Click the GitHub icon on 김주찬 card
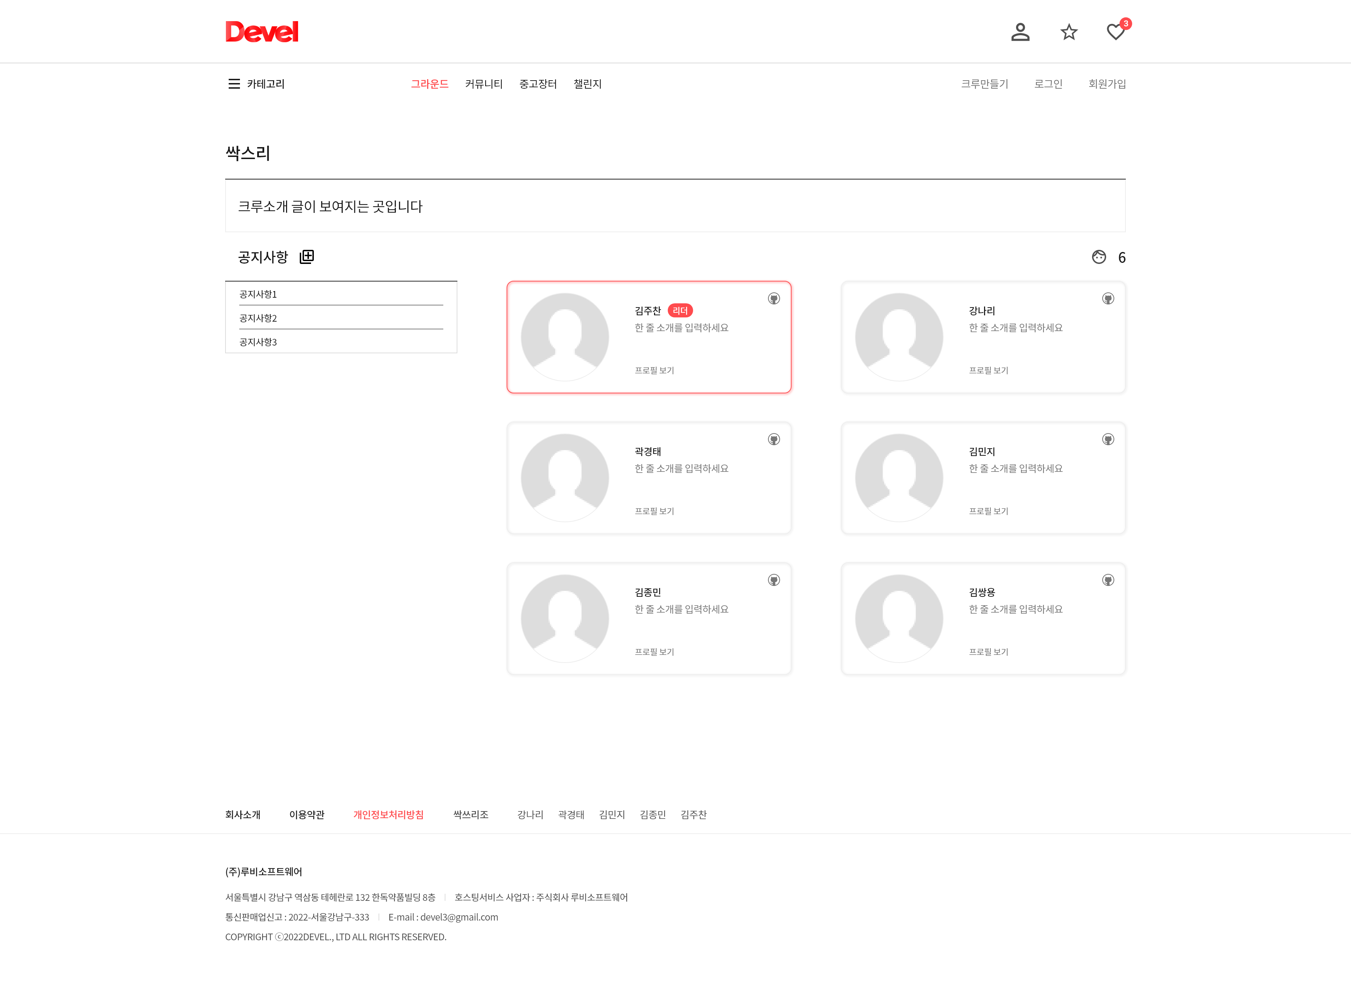 tap(774, 299)
